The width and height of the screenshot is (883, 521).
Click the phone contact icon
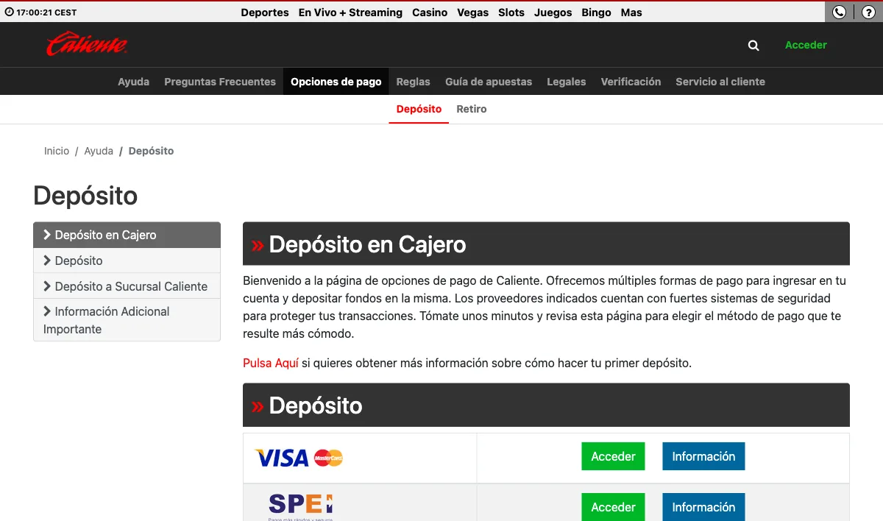pos(840,12)
